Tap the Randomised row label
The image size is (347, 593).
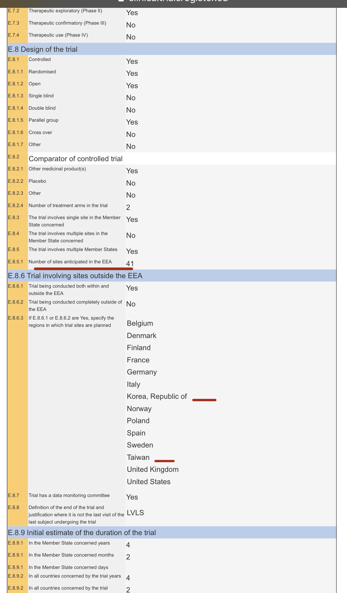42,72
